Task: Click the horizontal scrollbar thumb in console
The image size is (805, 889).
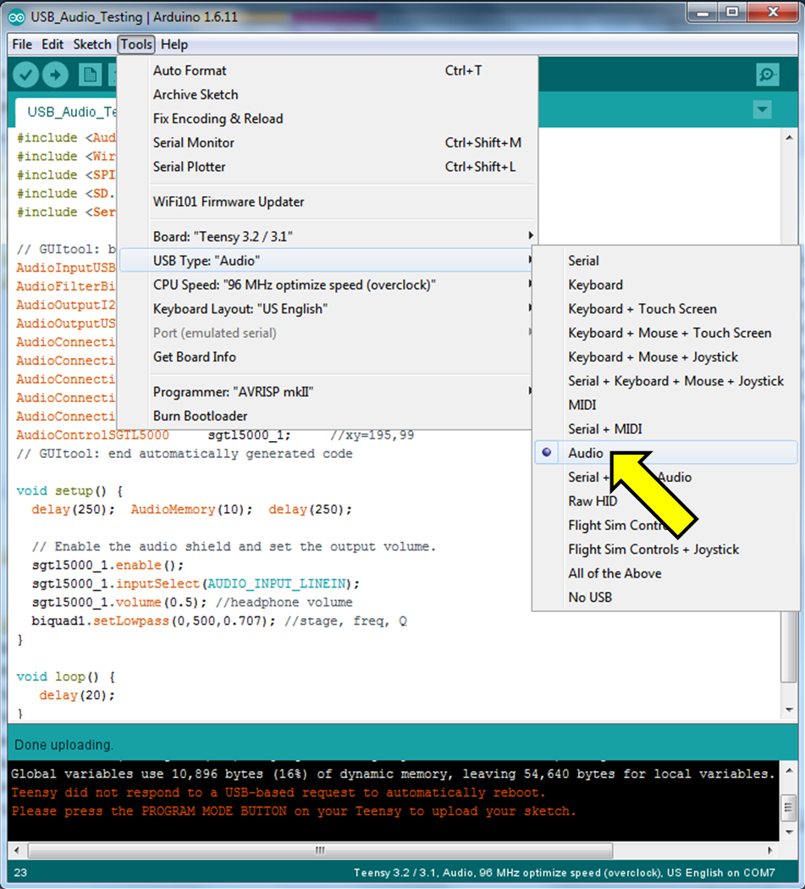Action: coord(320,850)
